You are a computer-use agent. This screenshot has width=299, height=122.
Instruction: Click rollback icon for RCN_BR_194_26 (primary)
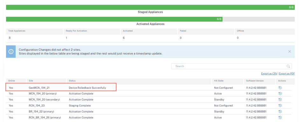coord(280,117)
